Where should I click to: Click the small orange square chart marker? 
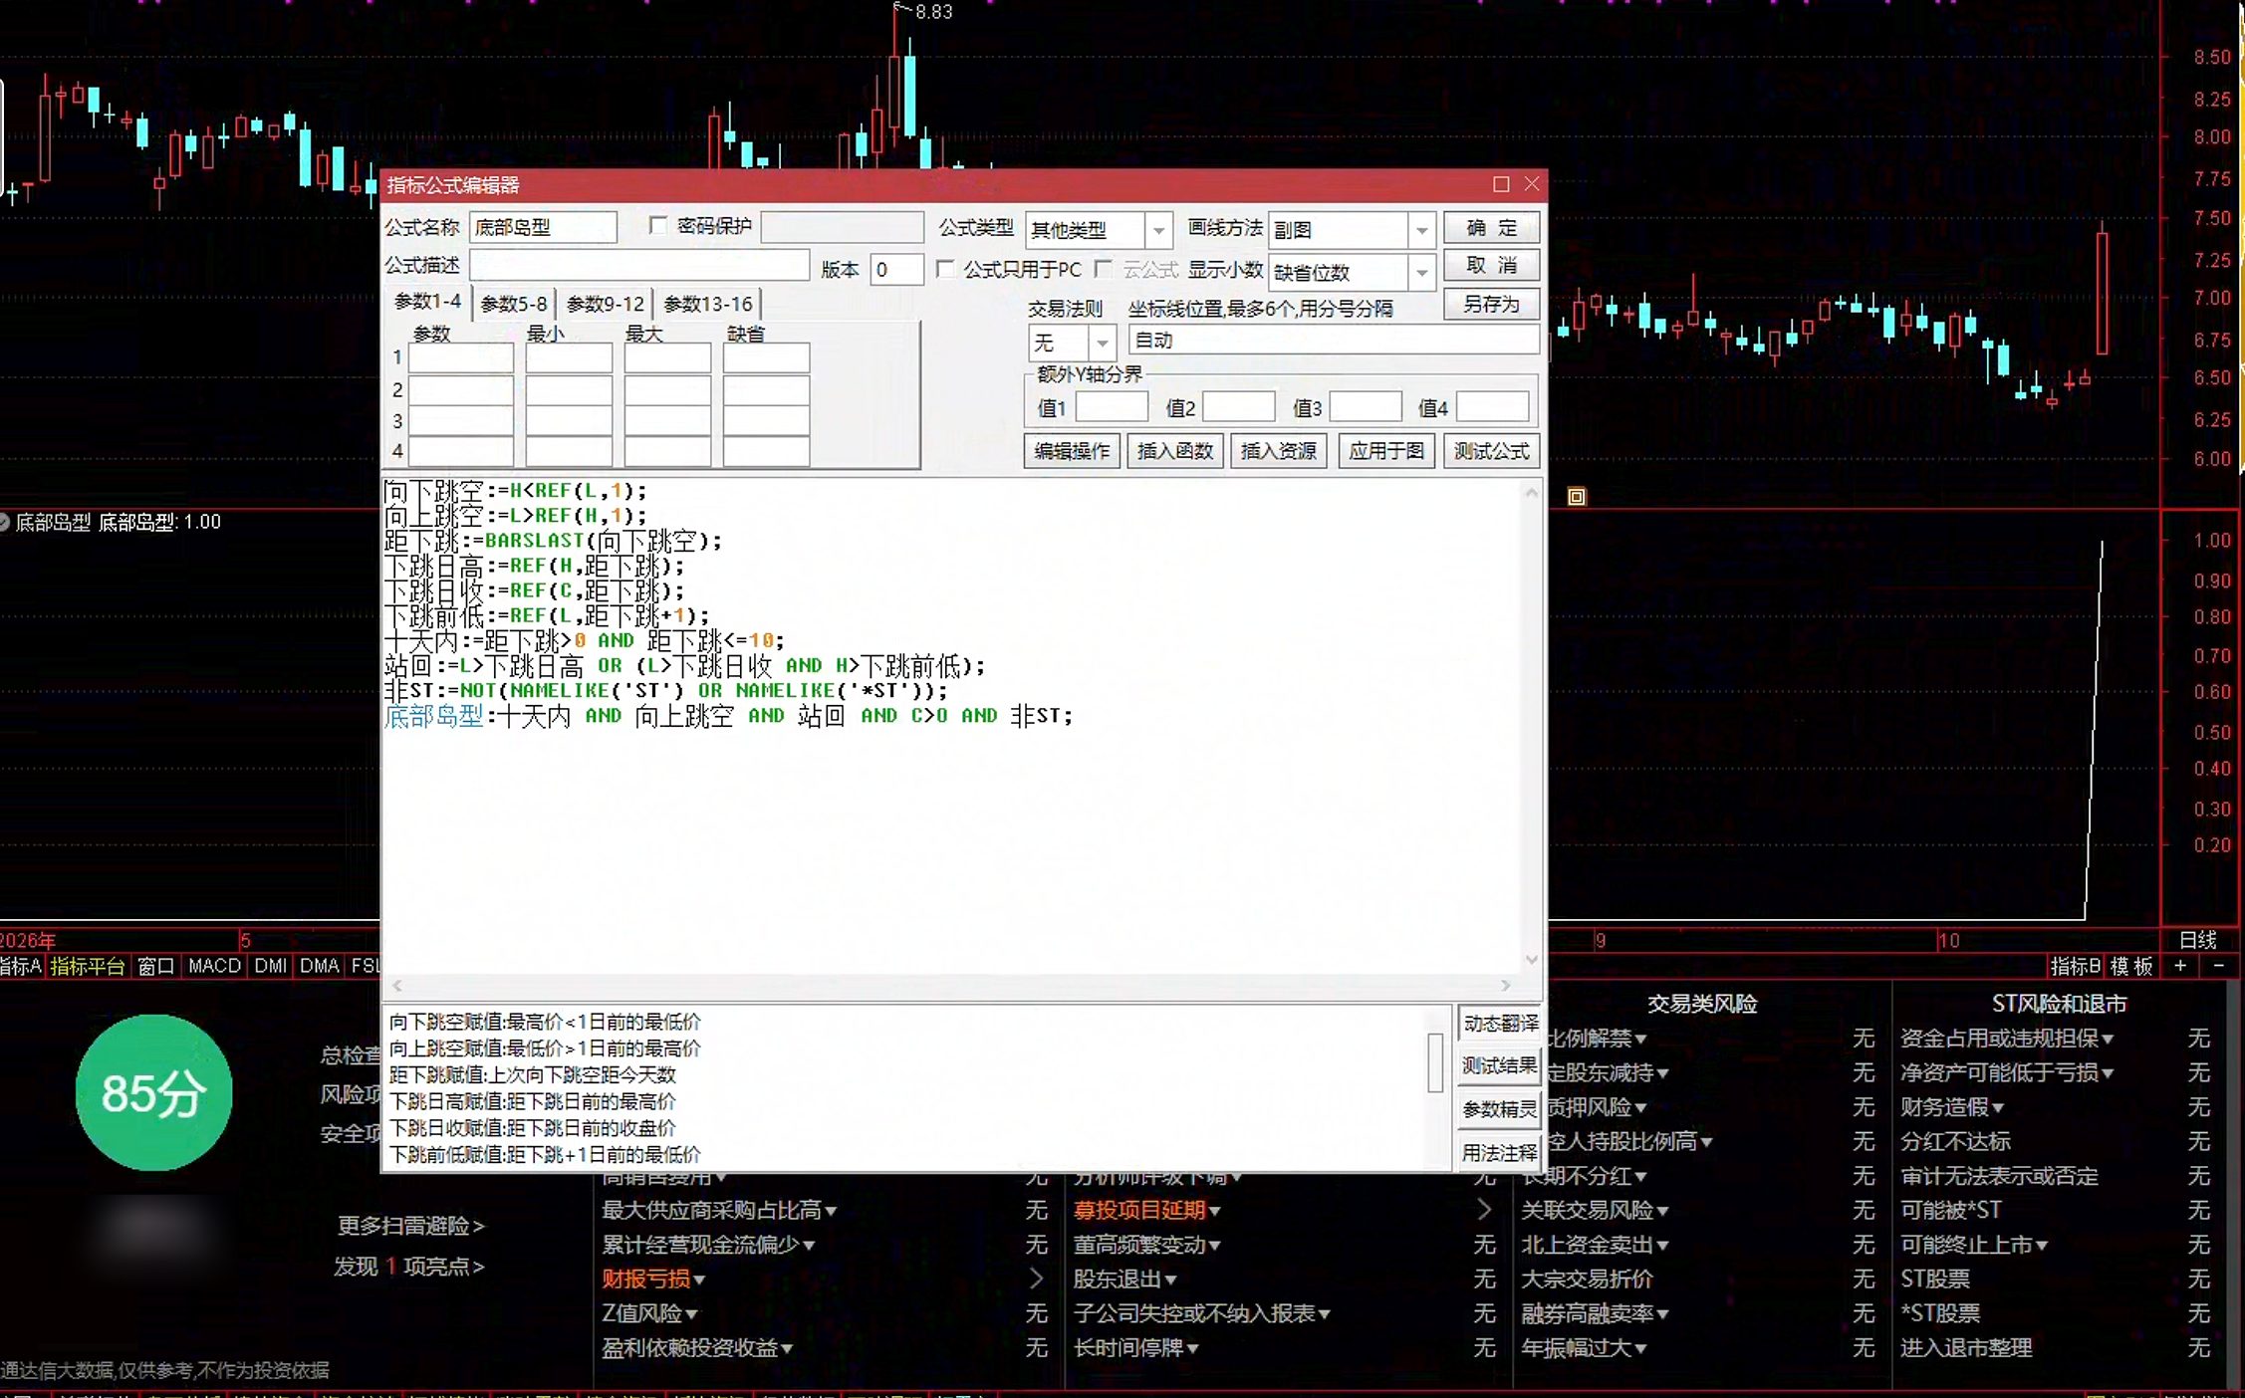click(1576, 496)
